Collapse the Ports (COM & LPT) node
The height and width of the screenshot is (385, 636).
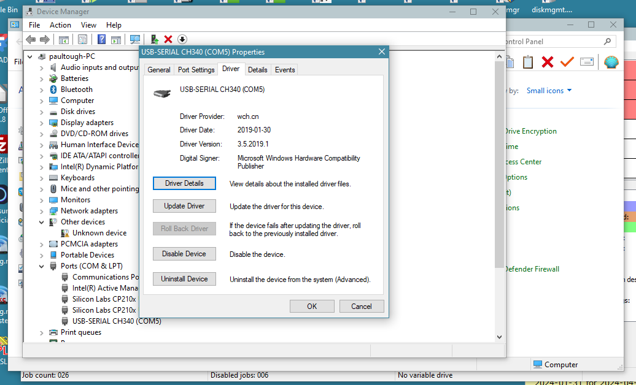click(41, 266)
